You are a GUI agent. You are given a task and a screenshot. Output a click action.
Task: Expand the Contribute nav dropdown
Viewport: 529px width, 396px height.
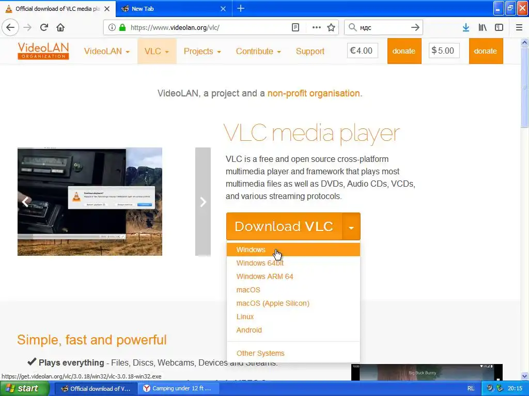pos(258,51)
